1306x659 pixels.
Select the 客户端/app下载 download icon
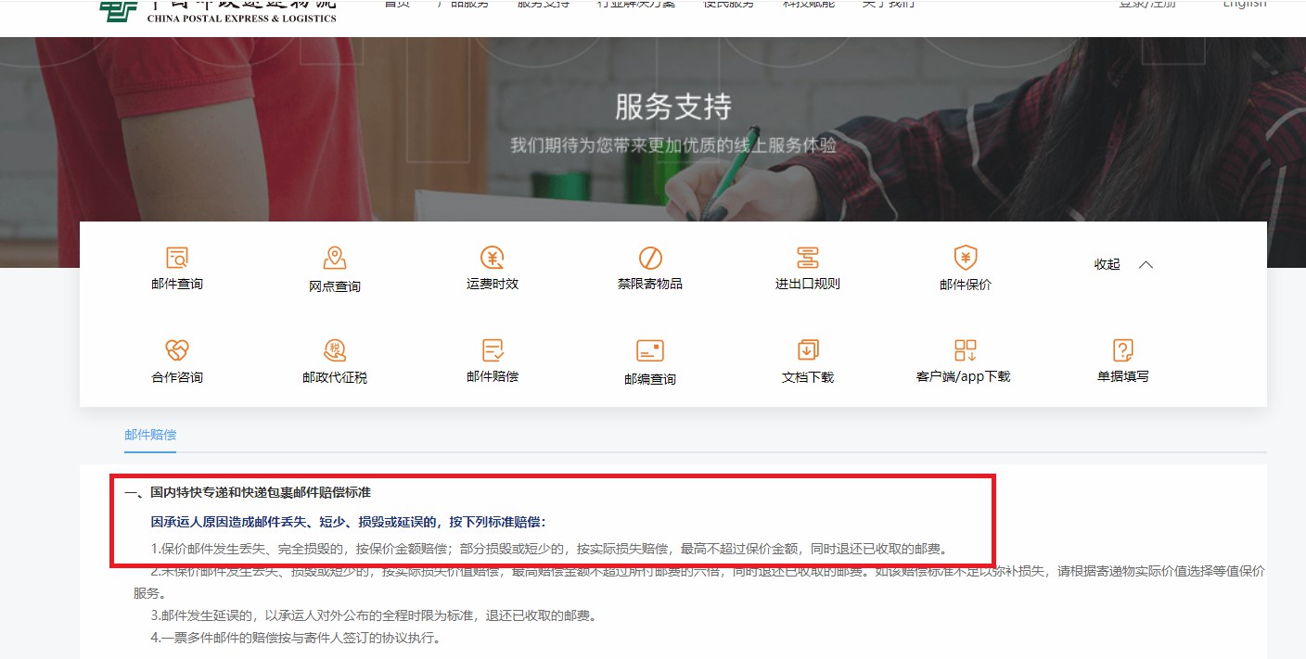click(965, 350)
